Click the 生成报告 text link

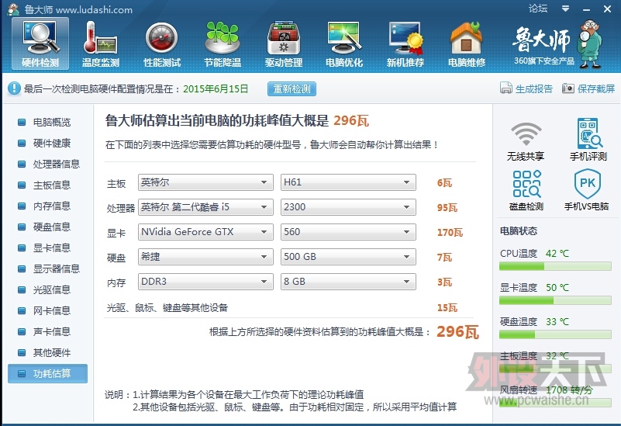tap(534, 88)
